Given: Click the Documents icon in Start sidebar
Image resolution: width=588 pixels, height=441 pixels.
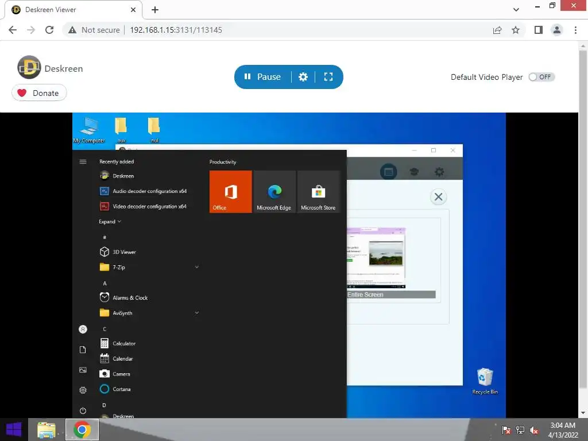Looking at the screenshot, I should click(x=83, y=350).
